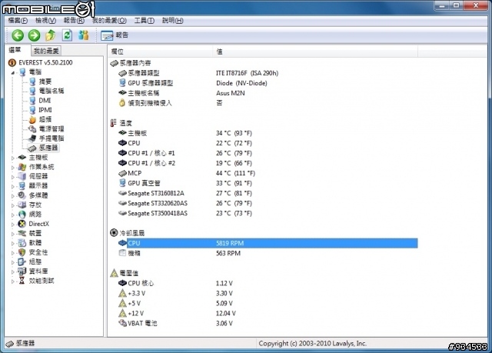Click the green Back arrow button

(18, 35)
